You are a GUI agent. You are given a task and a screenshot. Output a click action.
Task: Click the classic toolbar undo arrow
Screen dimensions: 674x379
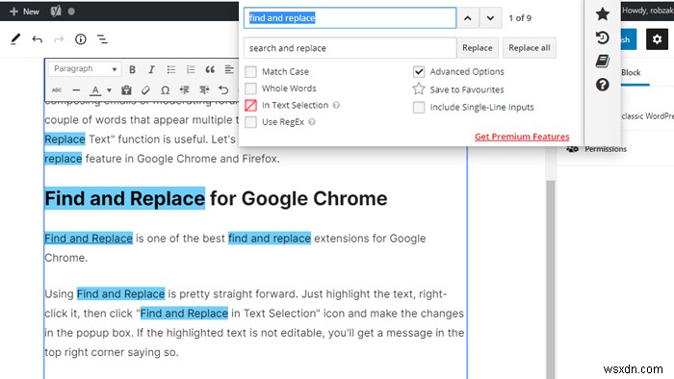click(x=223, y=90)
